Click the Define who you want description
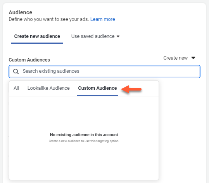 49,19
